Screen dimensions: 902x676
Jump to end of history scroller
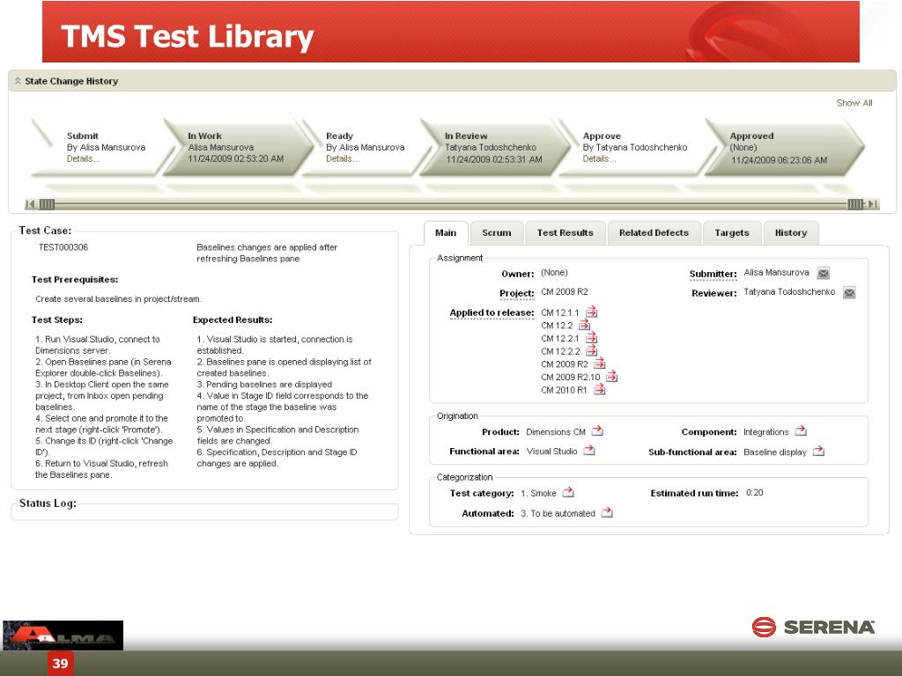873,204
